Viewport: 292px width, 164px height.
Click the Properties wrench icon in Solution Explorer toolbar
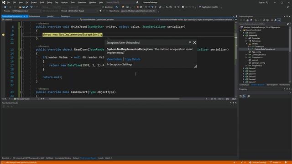click(276, 20)
